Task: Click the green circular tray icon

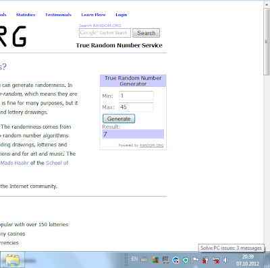Action: click(186, 260)
